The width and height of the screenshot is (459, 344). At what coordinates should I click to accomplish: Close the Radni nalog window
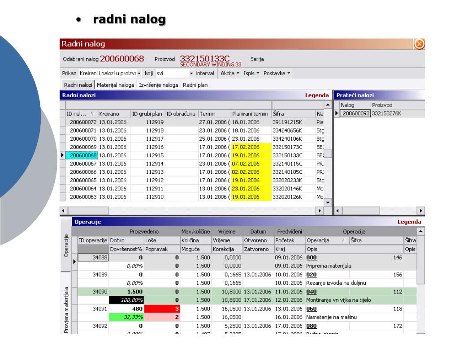[x=419, y=44]
